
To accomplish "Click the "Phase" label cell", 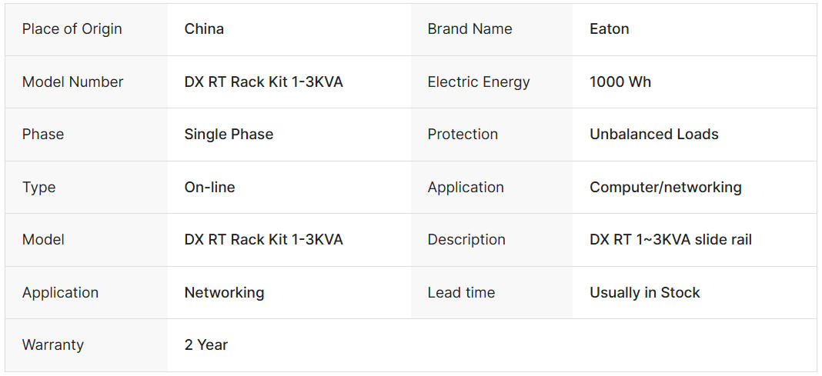I will point(43,135).
